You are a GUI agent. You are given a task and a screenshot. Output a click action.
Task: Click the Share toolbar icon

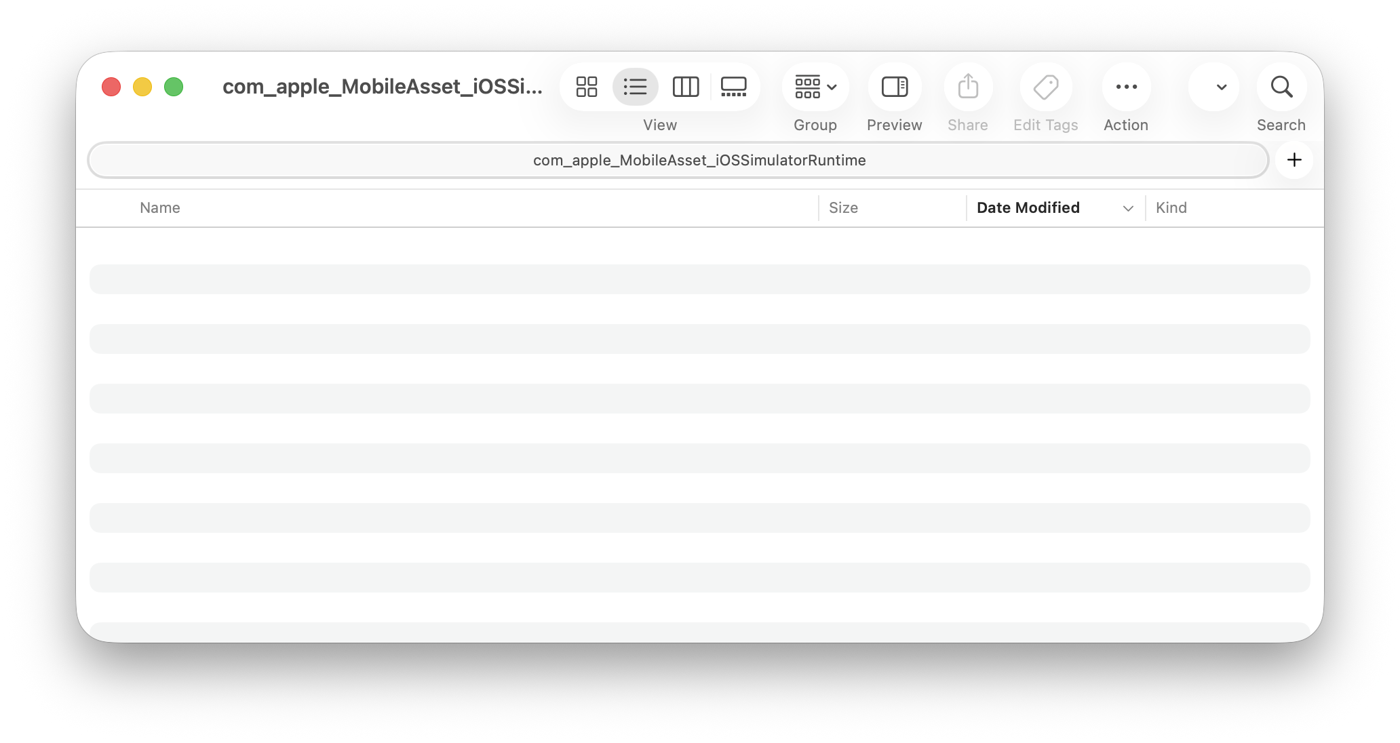[x=968, y=87]
